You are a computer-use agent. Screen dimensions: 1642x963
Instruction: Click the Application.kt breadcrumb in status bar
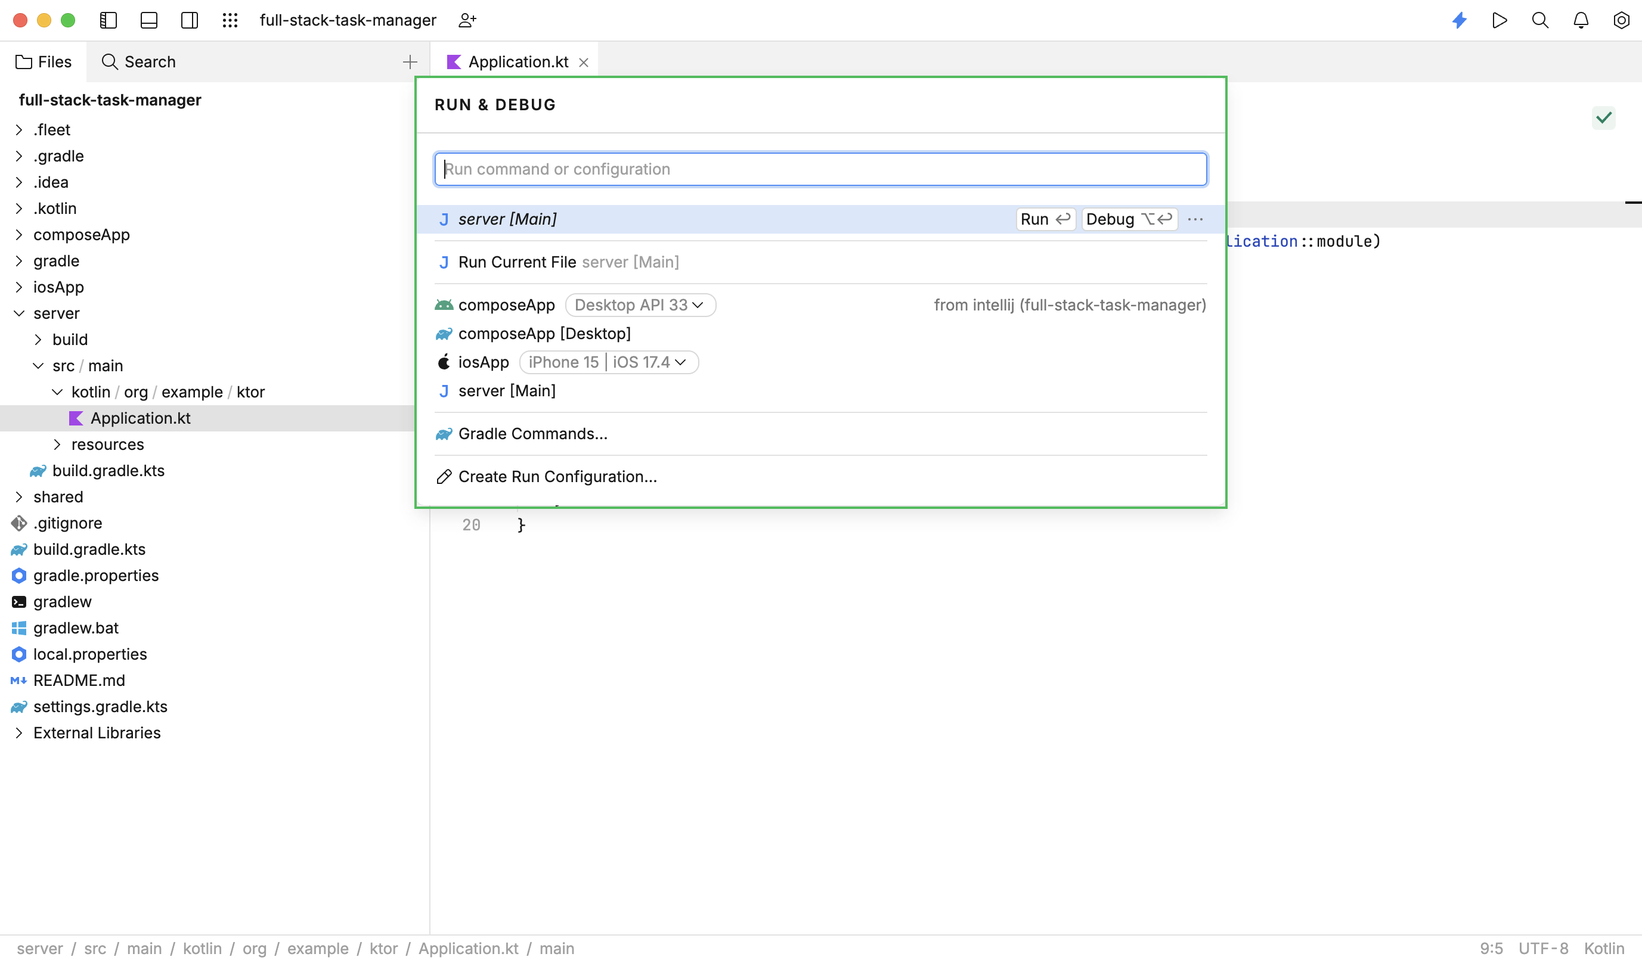(469, 949)
